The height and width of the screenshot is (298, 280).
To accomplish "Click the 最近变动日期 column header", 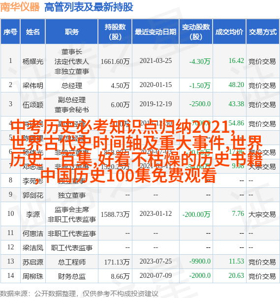I will pyautogui.click(x=156, y=32).
